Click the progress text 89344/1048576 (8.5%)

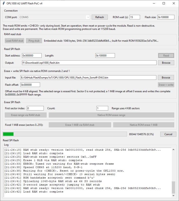coord(141,134)
